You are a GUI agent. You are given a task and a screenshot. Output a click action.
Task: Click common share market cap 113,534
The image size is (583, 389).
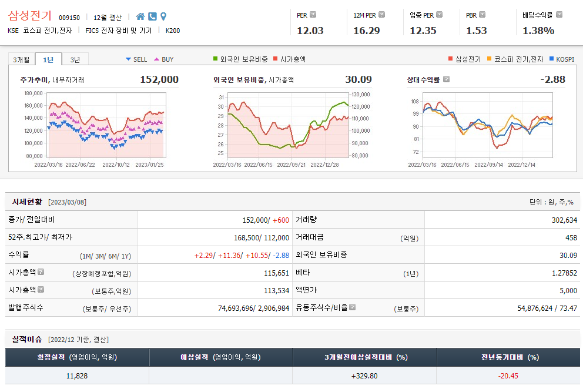click(x=276, y=290)
